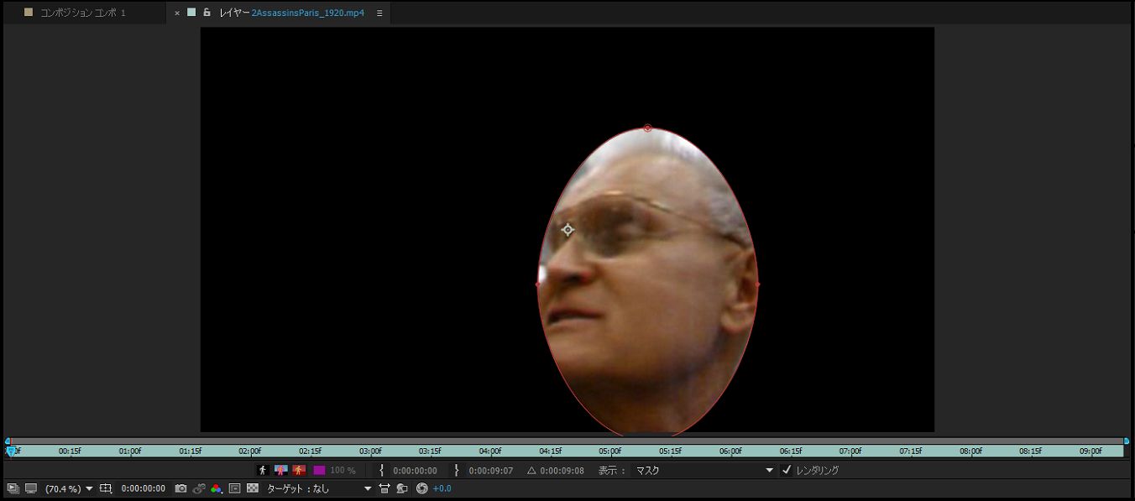
Task: Toggle alpha boundary view icon
Action: [281, 471]
